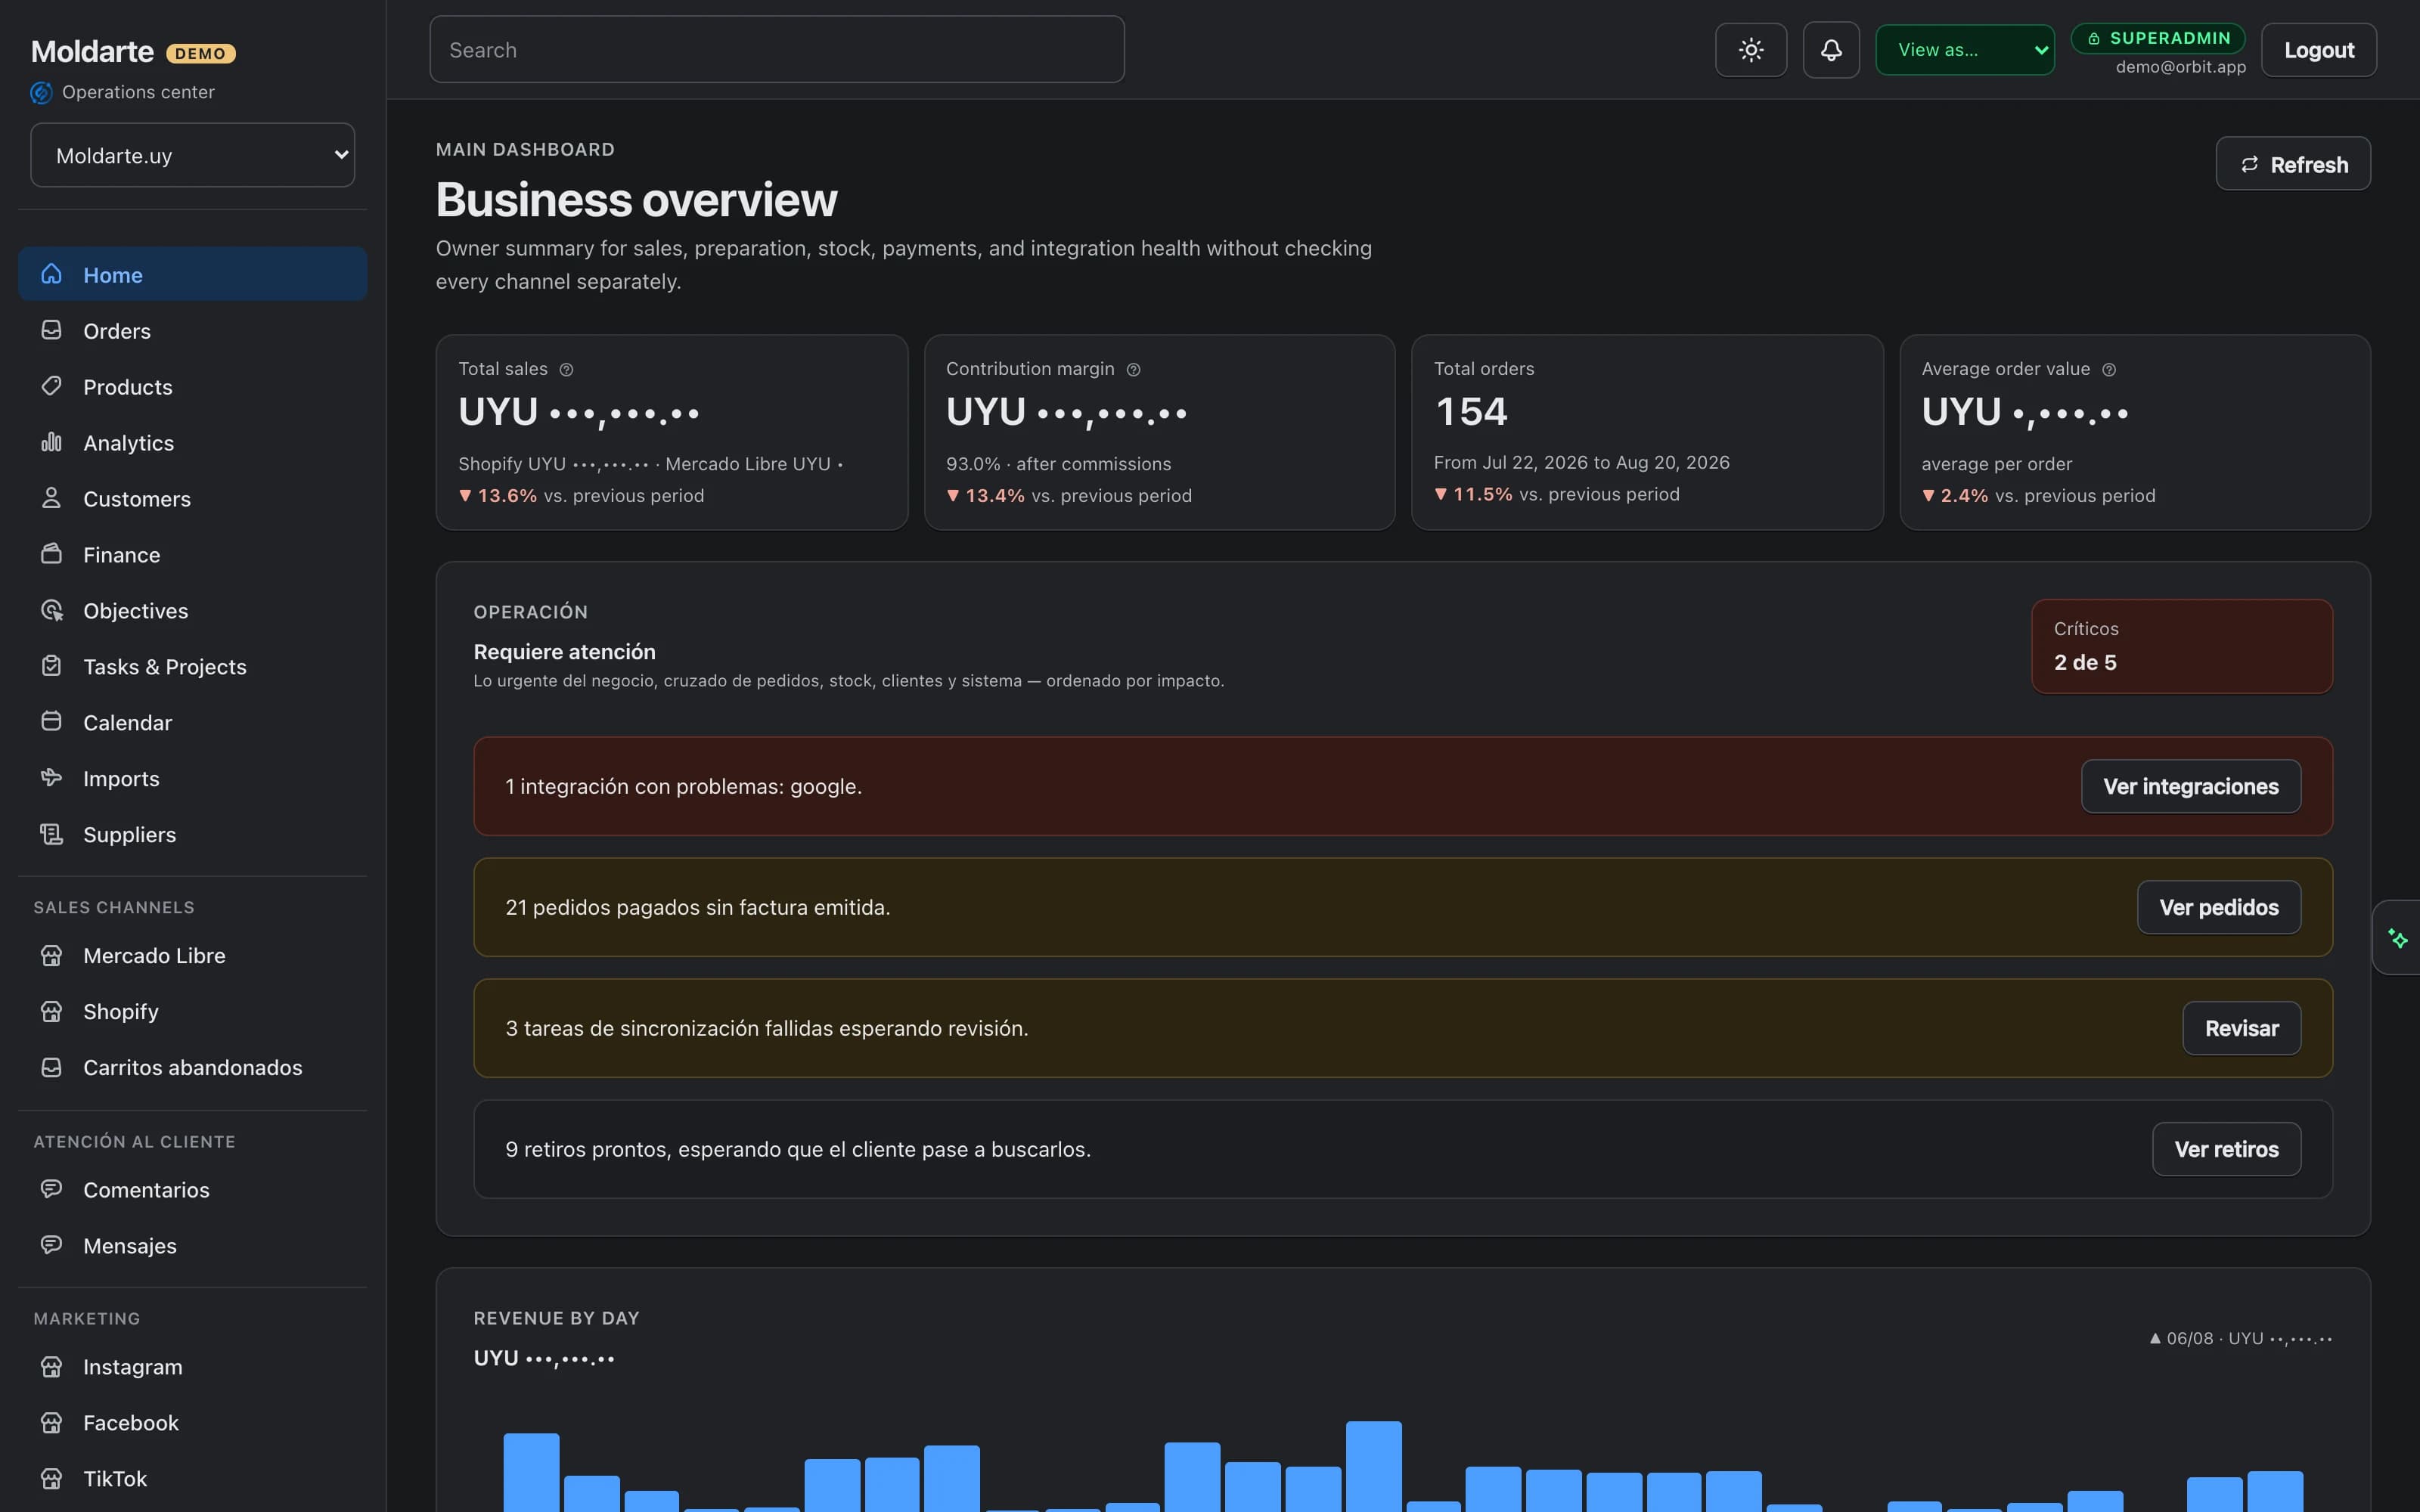Click the Suppliers icon in the sidebar
The image size is (2420, 1512).
coord(51,834)
